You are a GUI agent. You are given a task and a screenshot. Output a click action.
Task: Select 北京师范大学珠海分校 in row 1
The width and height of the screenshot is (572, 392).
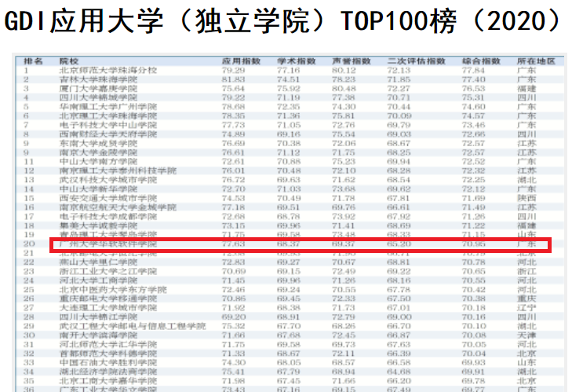pos(108,70)
